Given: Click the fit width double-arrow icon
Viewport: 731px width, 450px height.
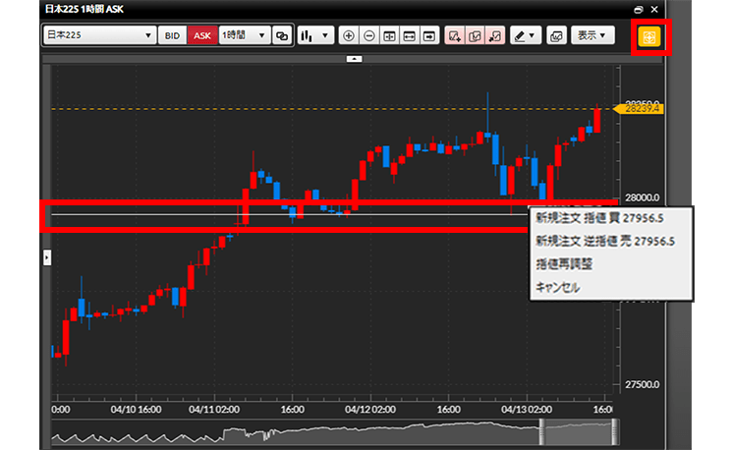Looking at the screenshot, I should tap(410, 35).
